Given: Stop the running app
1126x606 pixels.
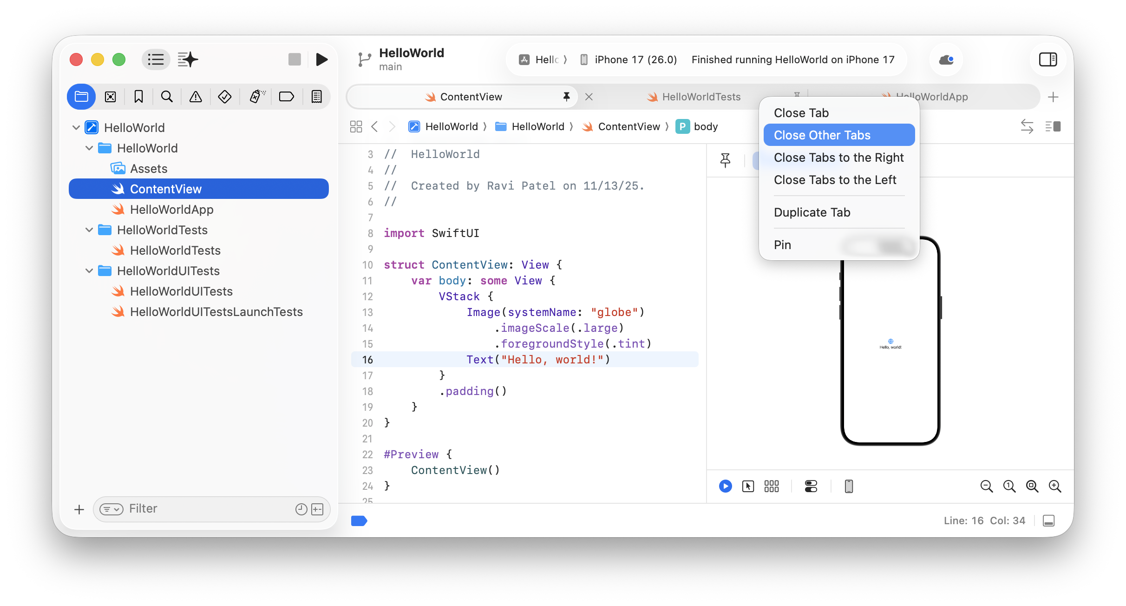Looking at the screenshot, I should (295, 59).
